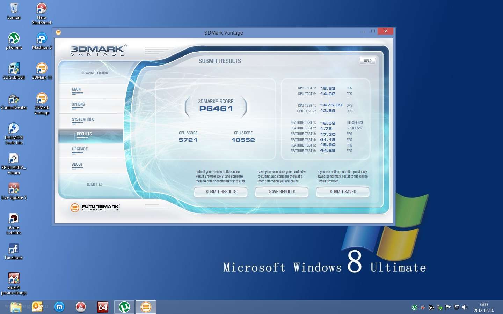Open the CLICKBIOSII desktop icon
Viewport: 503px width, 314px height.
coord(14,71)
